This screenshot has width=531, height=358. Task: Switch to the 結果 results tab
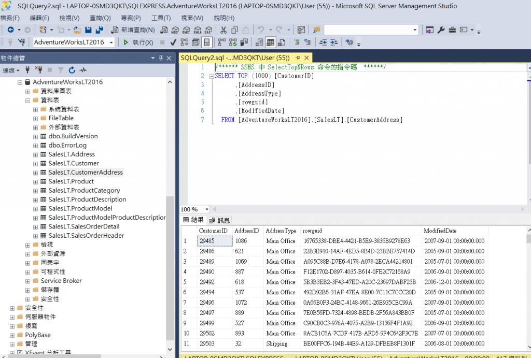pyautogui.click(x=193, y=220)
